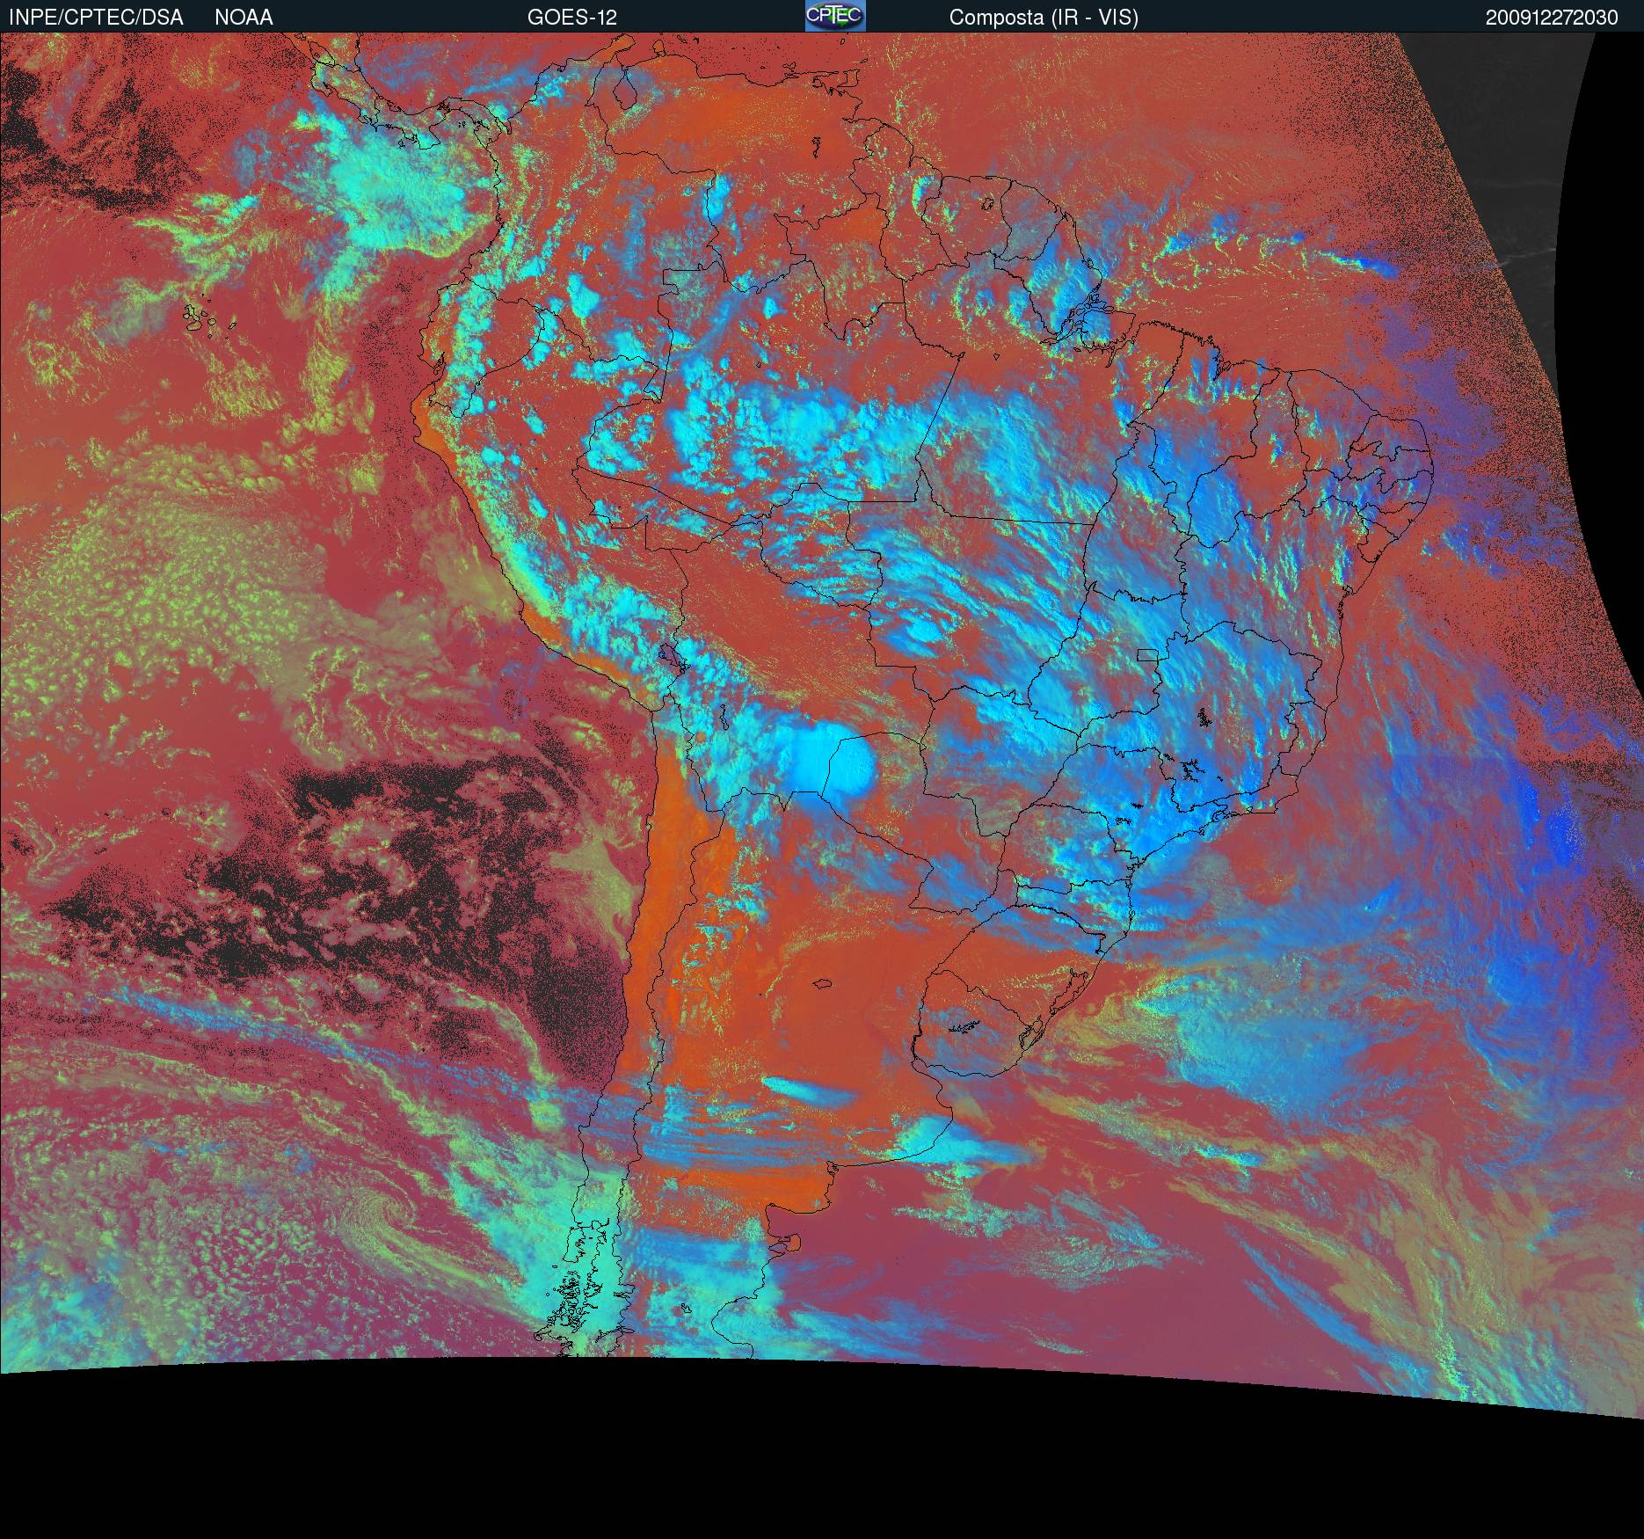Select the Composta (IR - VIS) title
Image resolution: width=1644 pixels, height=1539 pixels.
(1044, 18)
